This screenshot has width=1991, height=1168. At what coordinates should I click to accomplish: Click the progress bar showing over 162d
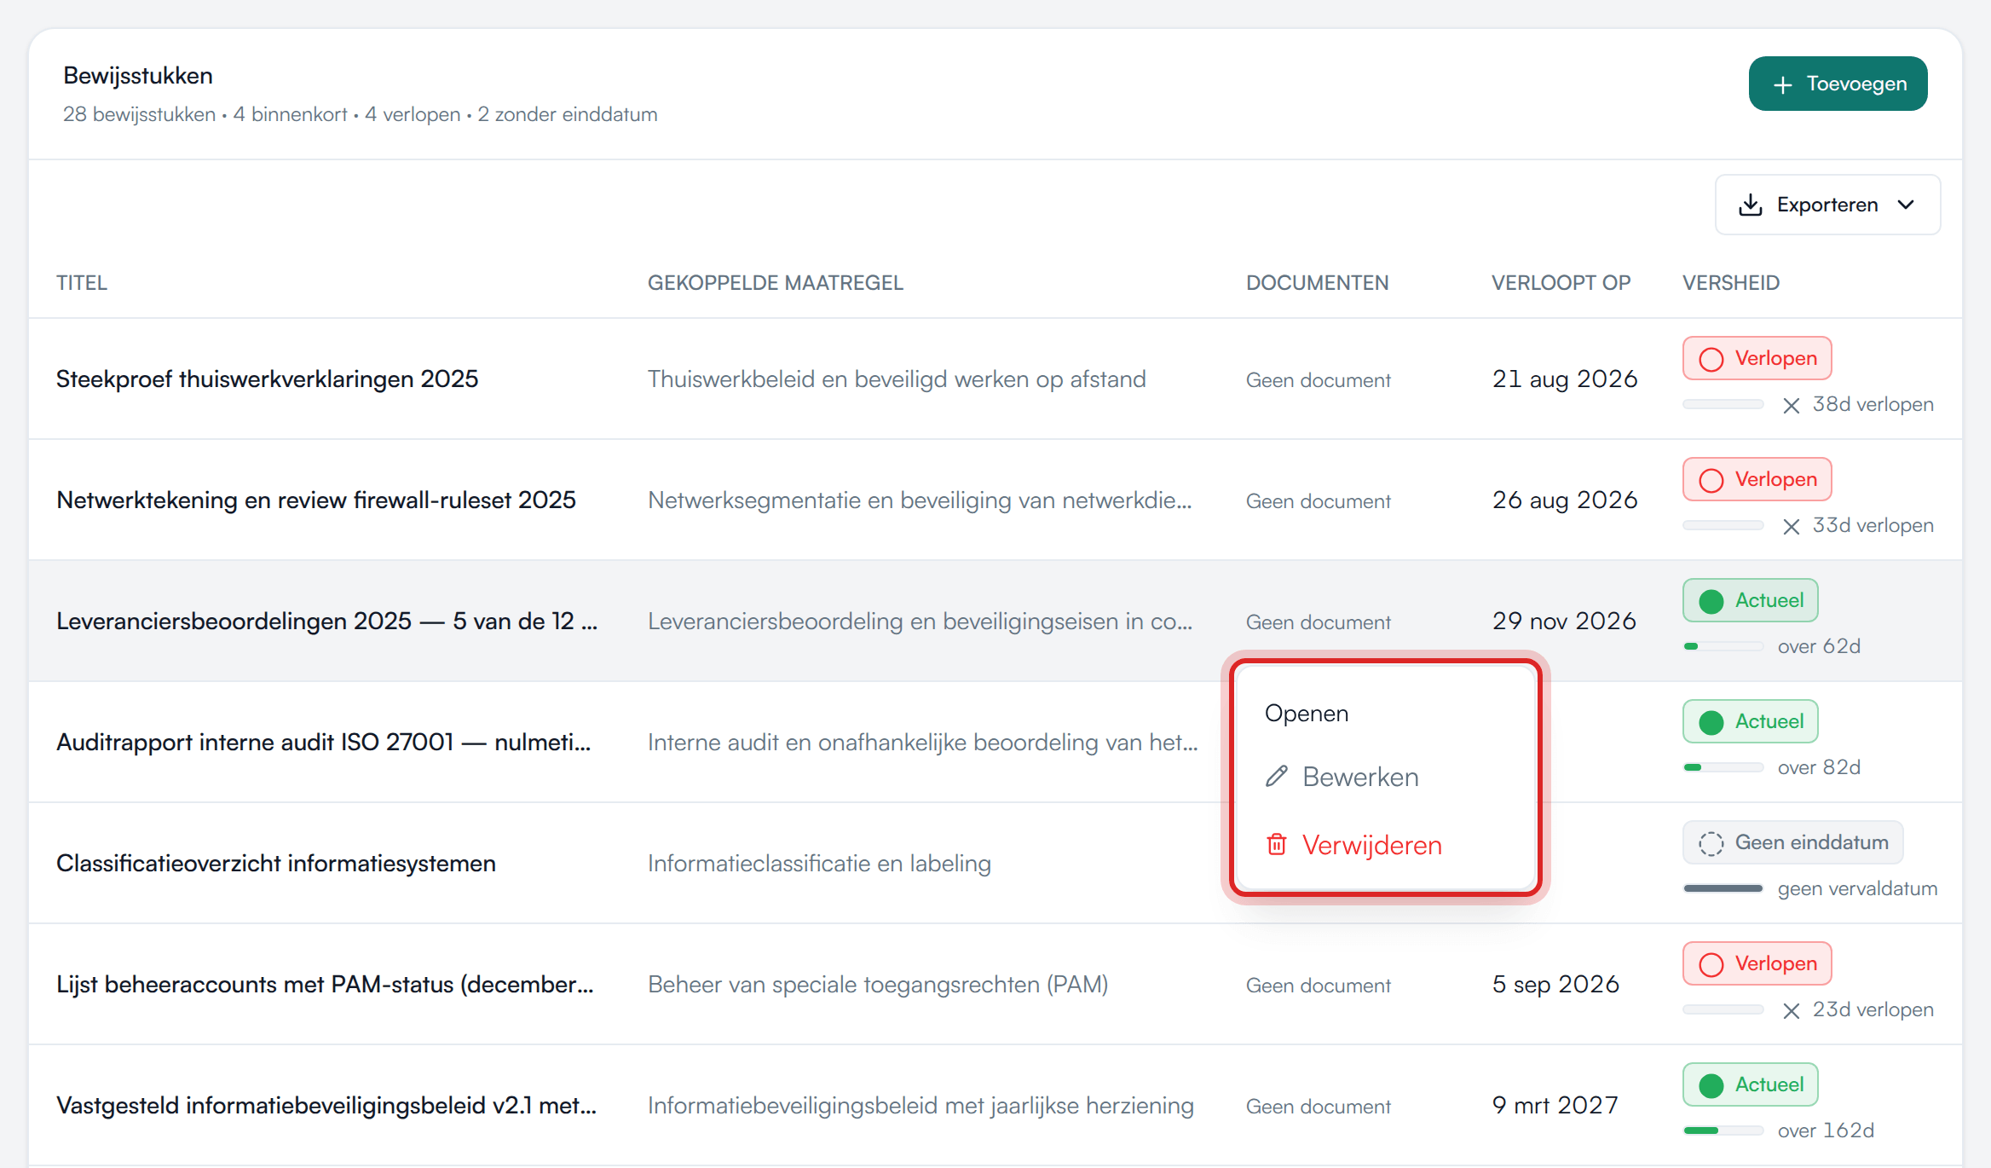click(x=1723, y=1130)
